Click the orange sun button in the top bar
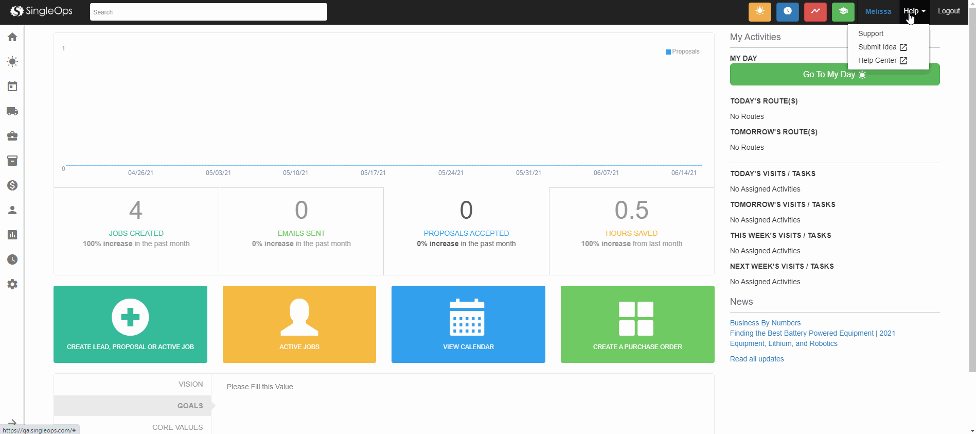The height and width of the screenshot is (434, 976). (759, 11)
